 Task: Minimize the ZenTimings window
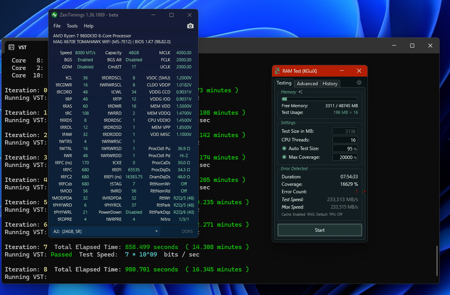pos(153,15)
